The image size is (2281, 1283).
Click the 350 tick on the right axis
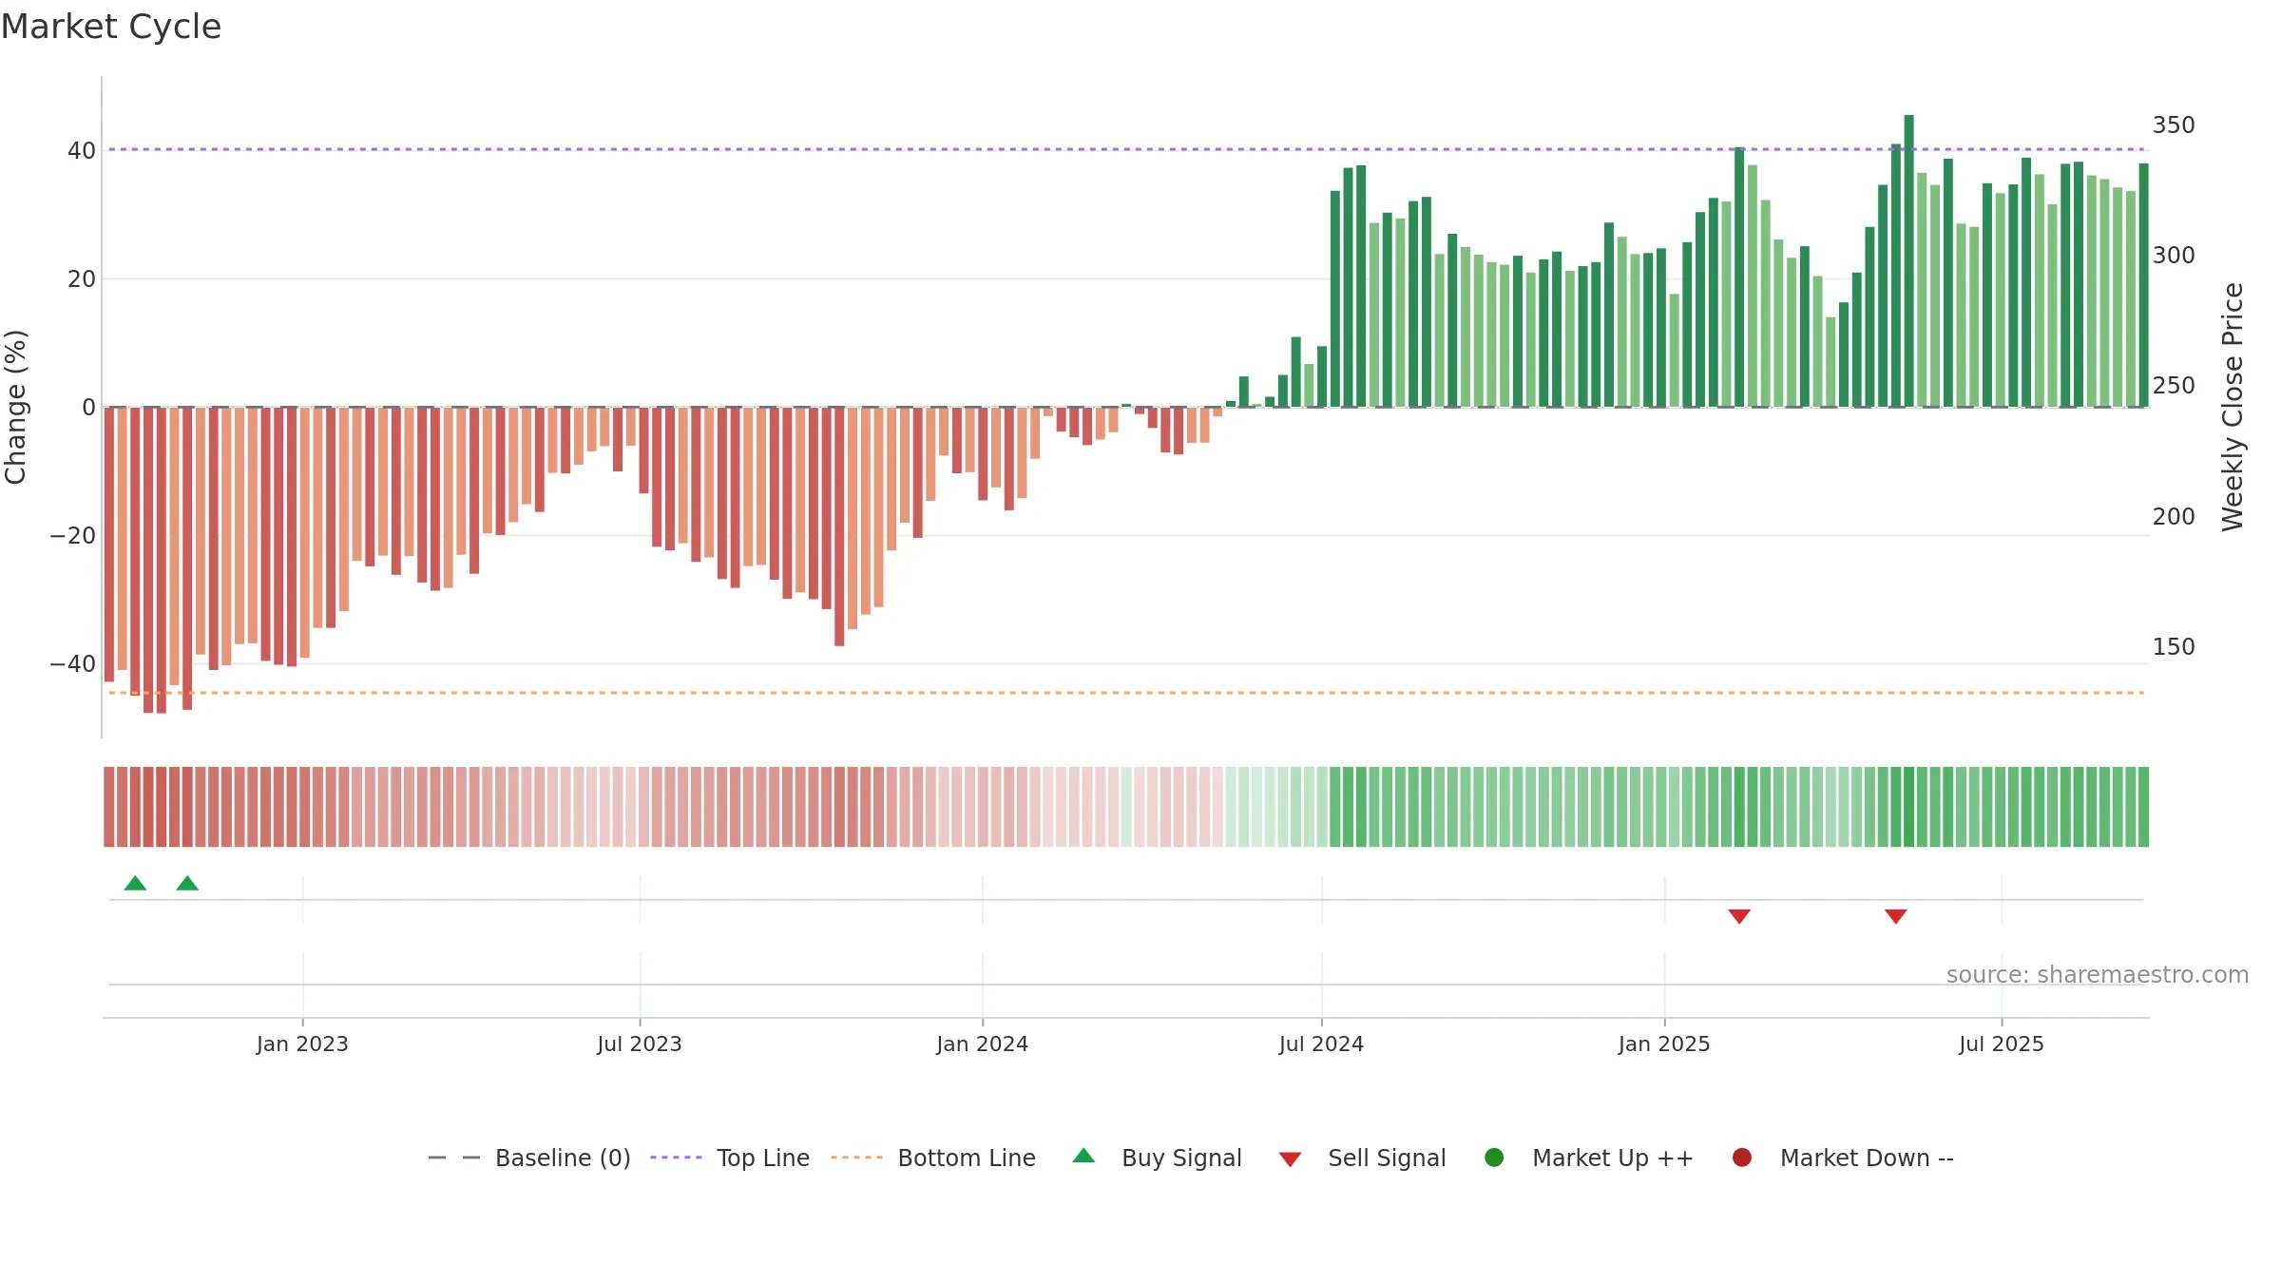tap(2174, 124)
